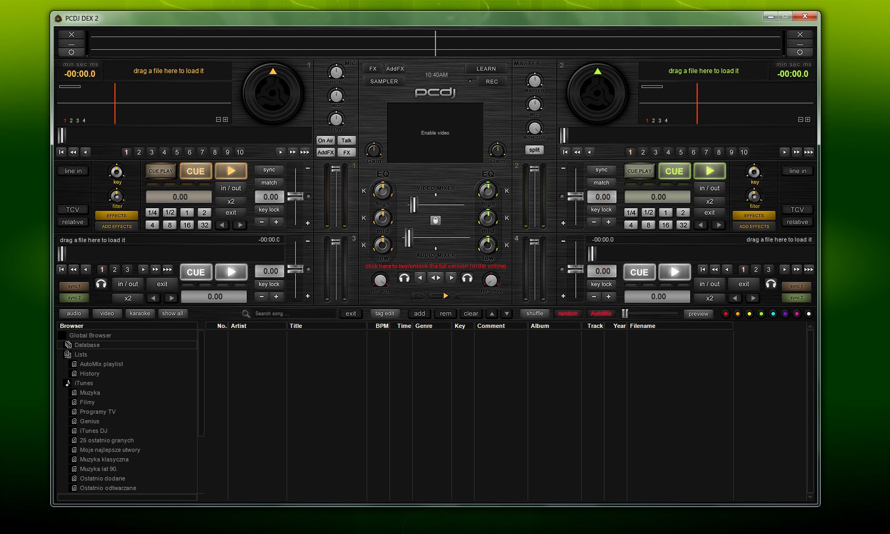Toggle mic On Air button
This screenshot has height=534, width=890.
click(x=326, y=140)
